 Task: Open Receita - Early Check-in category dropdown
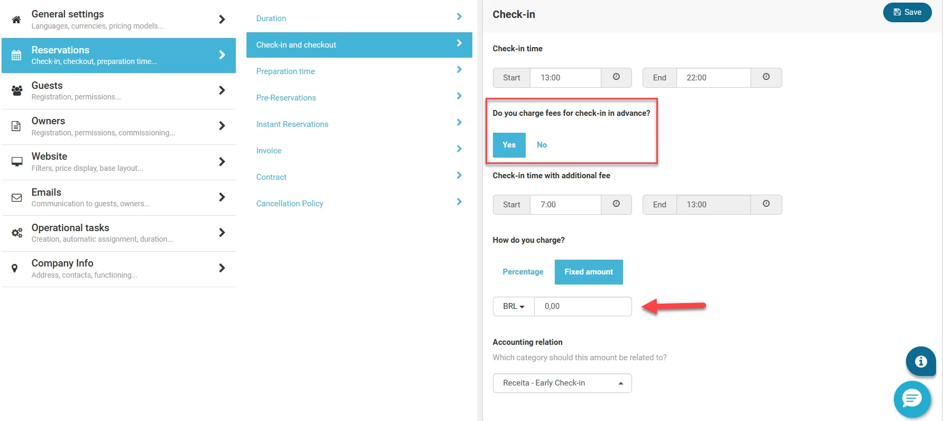(562, 383)
